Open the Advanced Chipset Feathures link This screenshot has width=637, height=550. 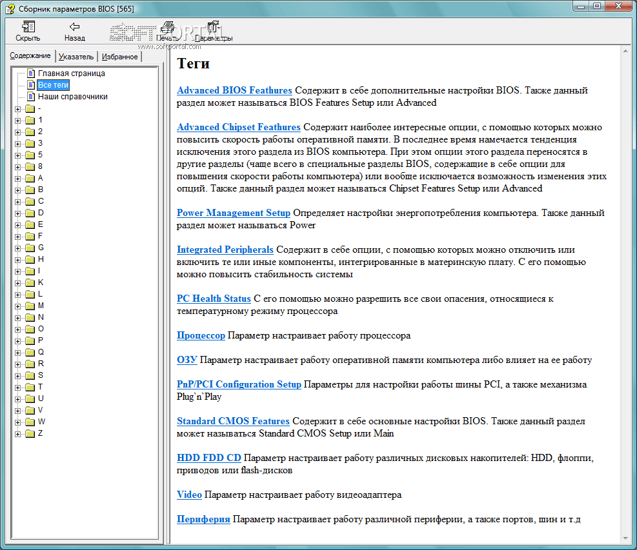coord(238,127)
